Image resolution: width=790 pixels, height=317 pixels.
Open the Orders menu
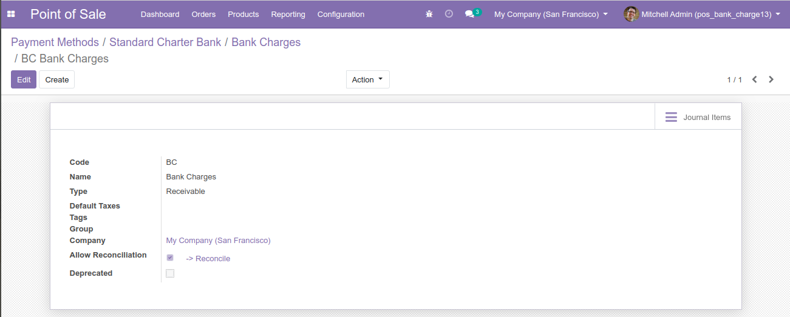[x=203, y=14]
